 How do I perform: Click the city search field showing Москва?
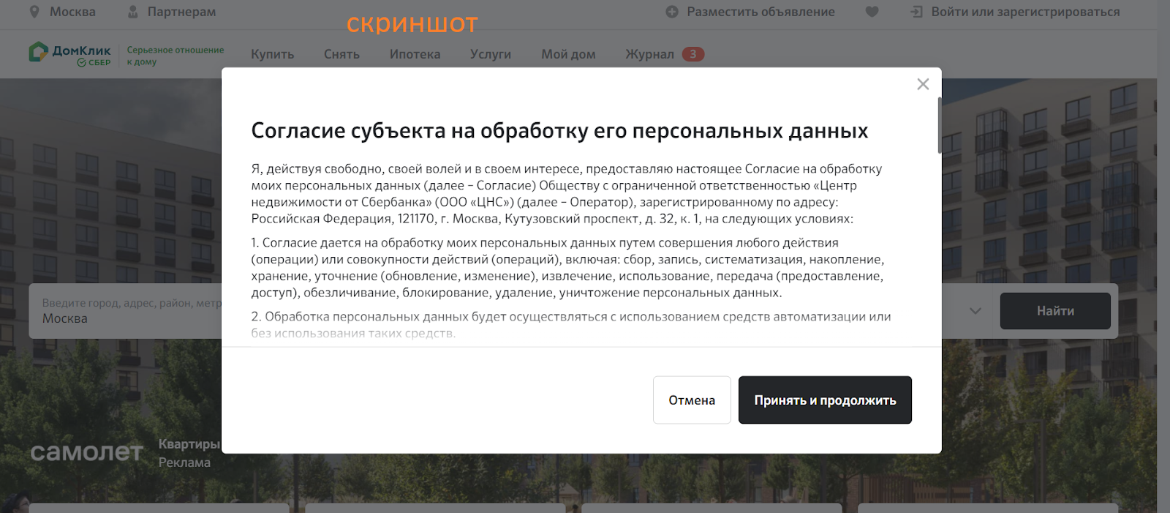(x=126, y=311)
